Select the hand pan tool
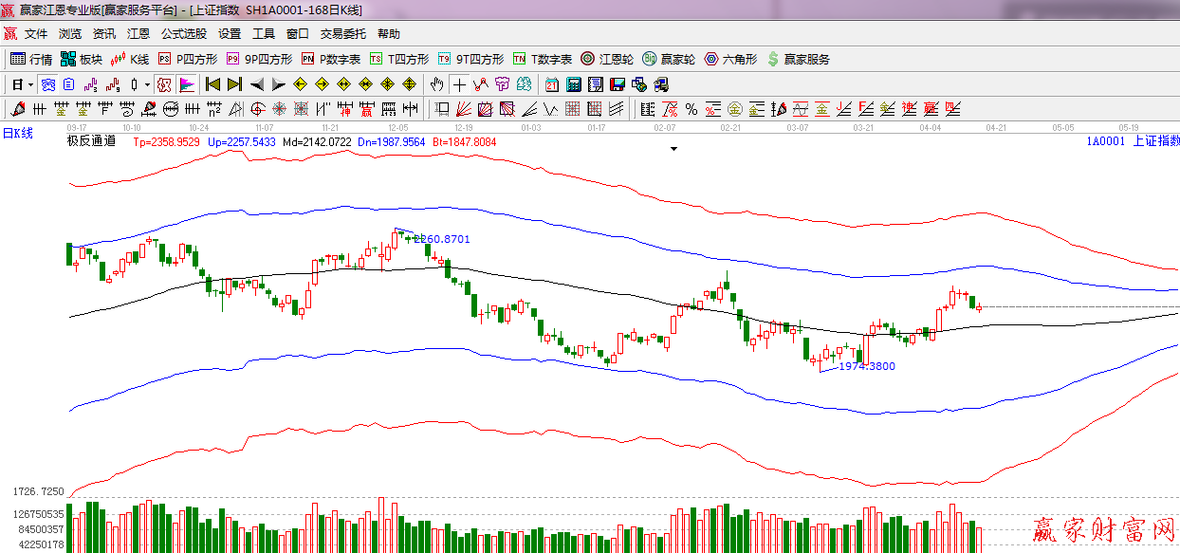The height and width of the screenshot is (553, 1180). (436, 83)
